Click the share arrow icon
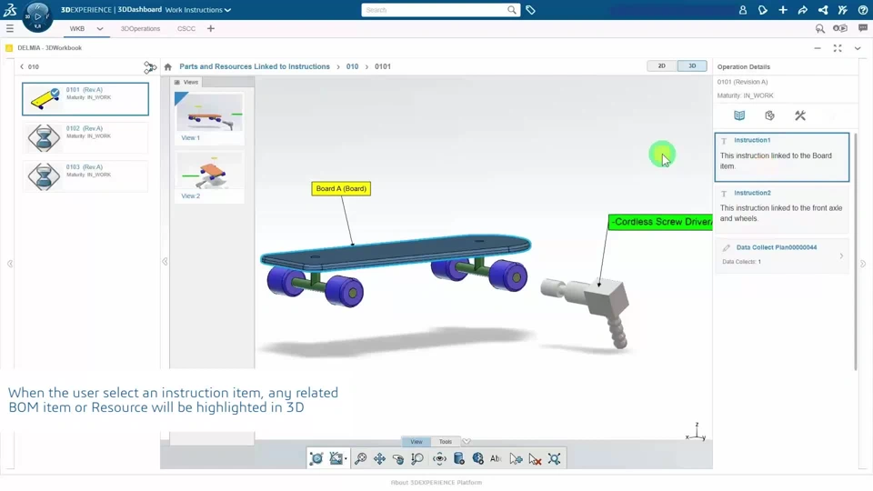This screenshot has height=491, width=873. pyautogui.click(x=803, y=10)
